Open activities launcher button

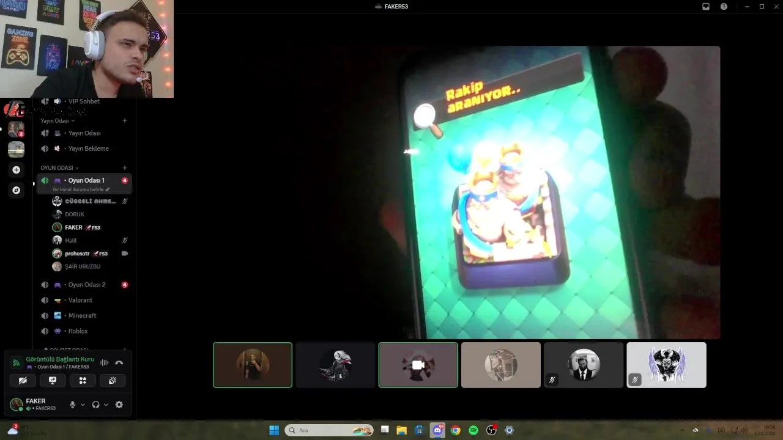point(83,380)
